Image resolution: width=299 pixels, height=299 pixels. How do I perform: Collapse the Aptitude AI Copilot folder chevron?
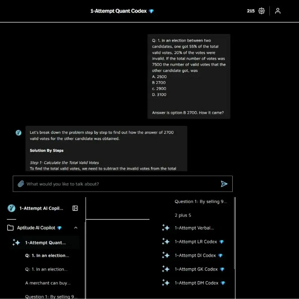point(76,228)
